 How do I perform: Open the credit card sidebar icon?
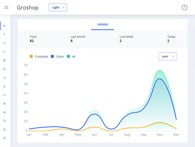tap(5, 112)
